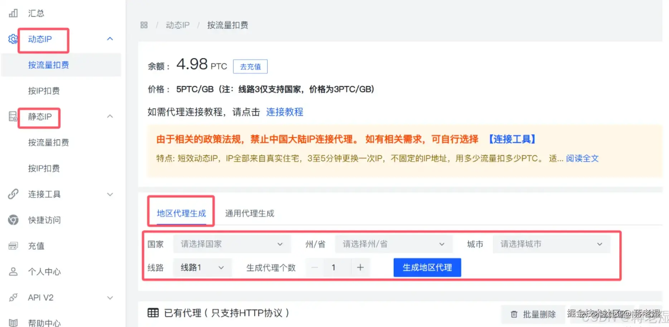This screenshot has height=327, width=669.
Task: Open 帮助中心 via its sidebar icon
Action: [13, 322]
